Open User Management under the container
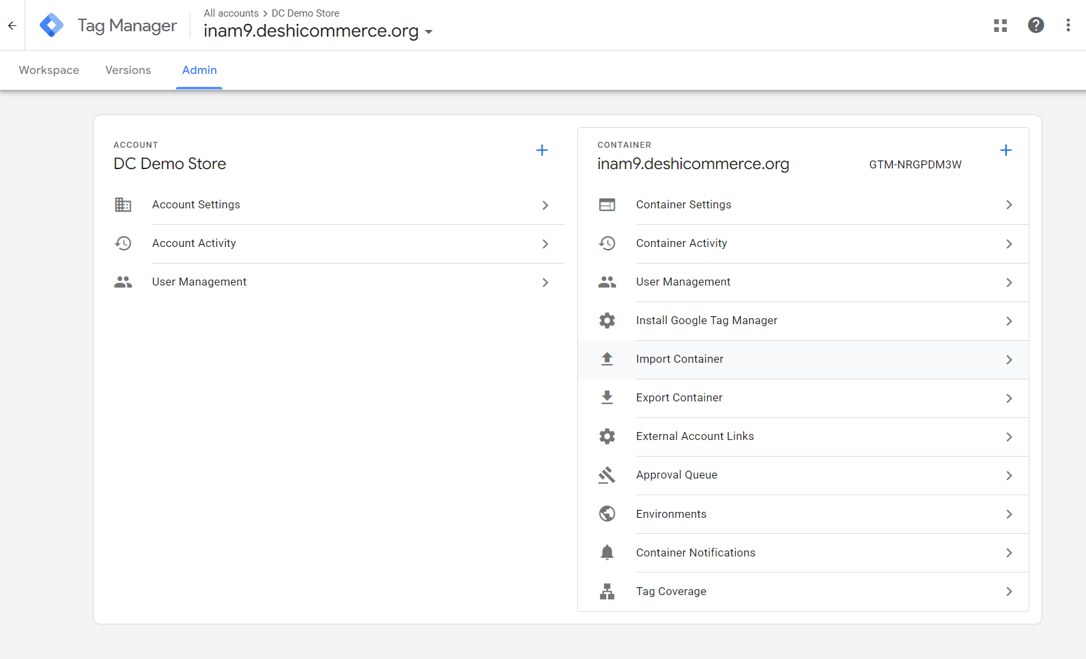This screenshot has height=659, width=1086. pos(804,282)
